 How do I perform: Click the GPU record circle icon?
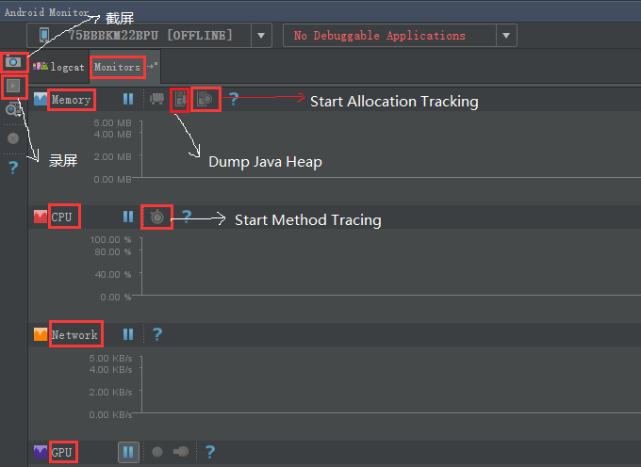coord(157,452)
